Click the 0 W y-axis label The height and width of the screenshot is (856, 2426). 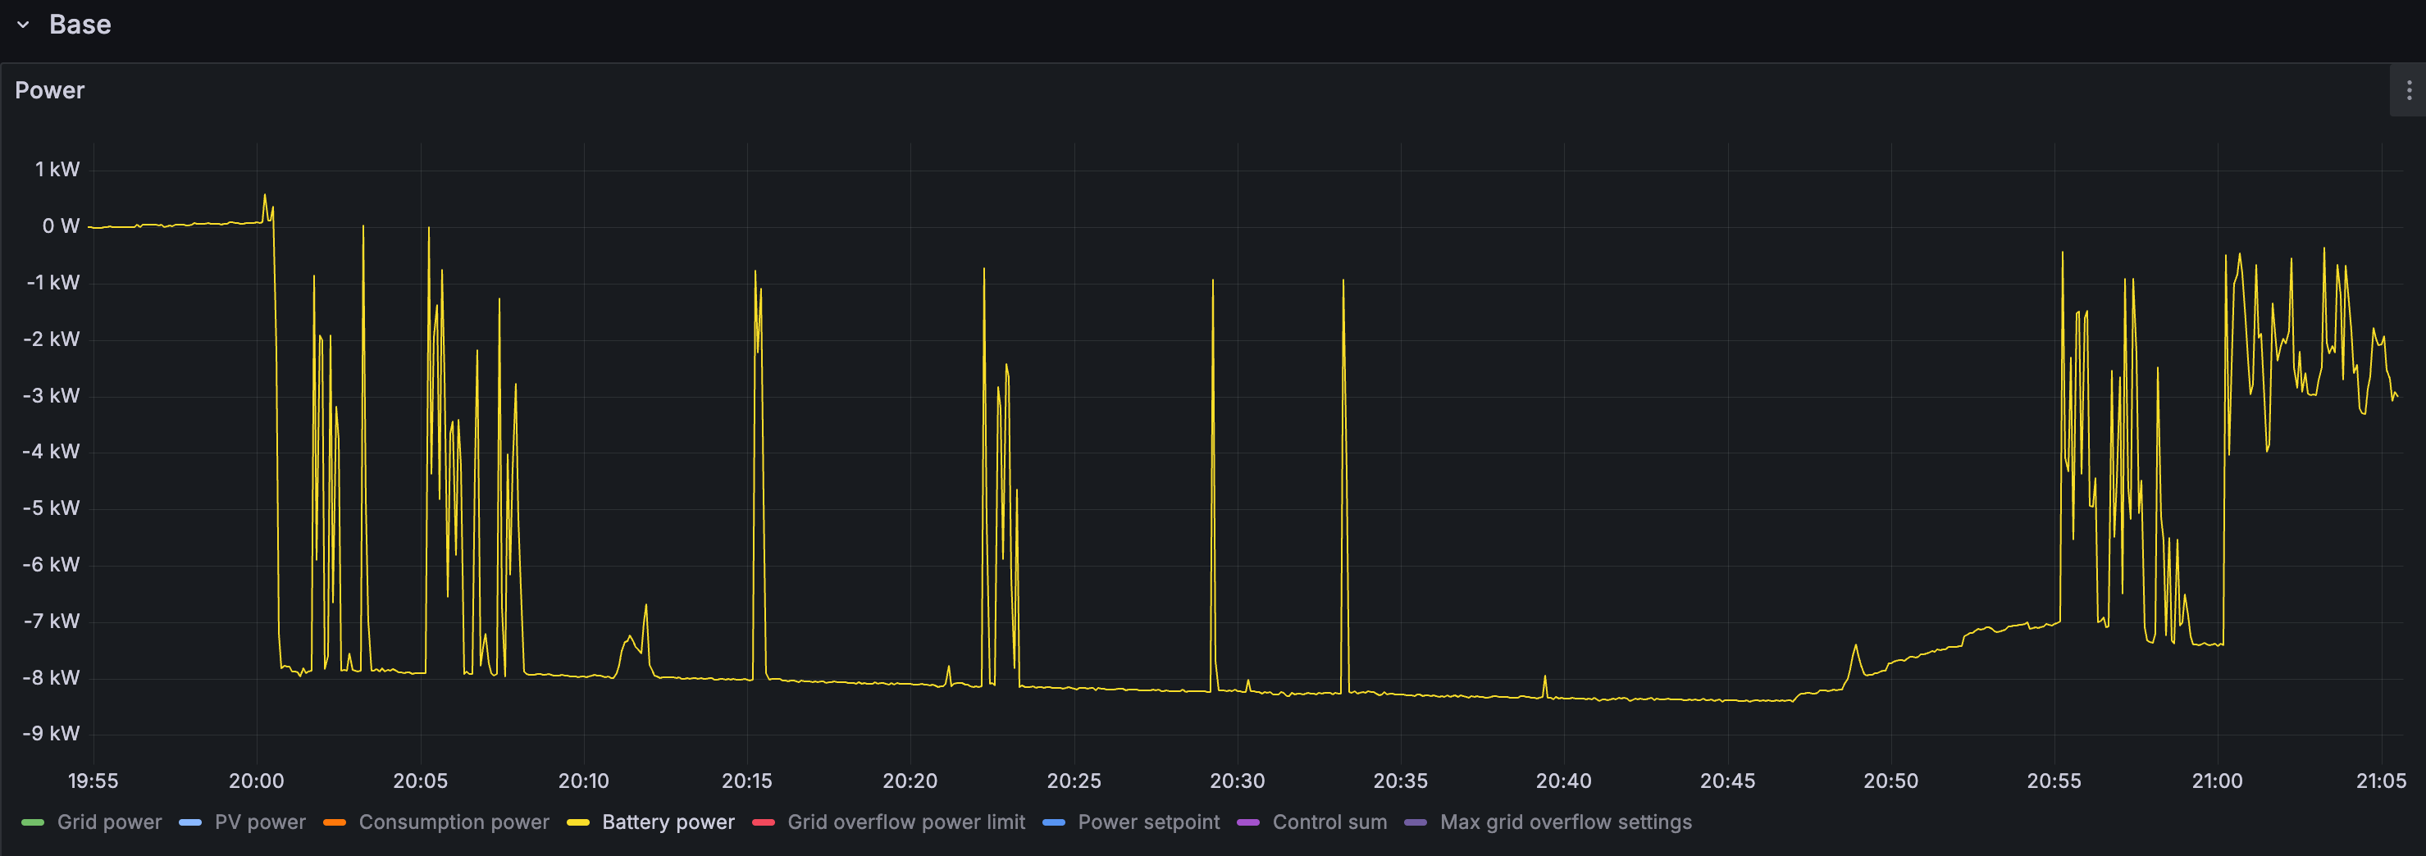(x=62, y=226)
